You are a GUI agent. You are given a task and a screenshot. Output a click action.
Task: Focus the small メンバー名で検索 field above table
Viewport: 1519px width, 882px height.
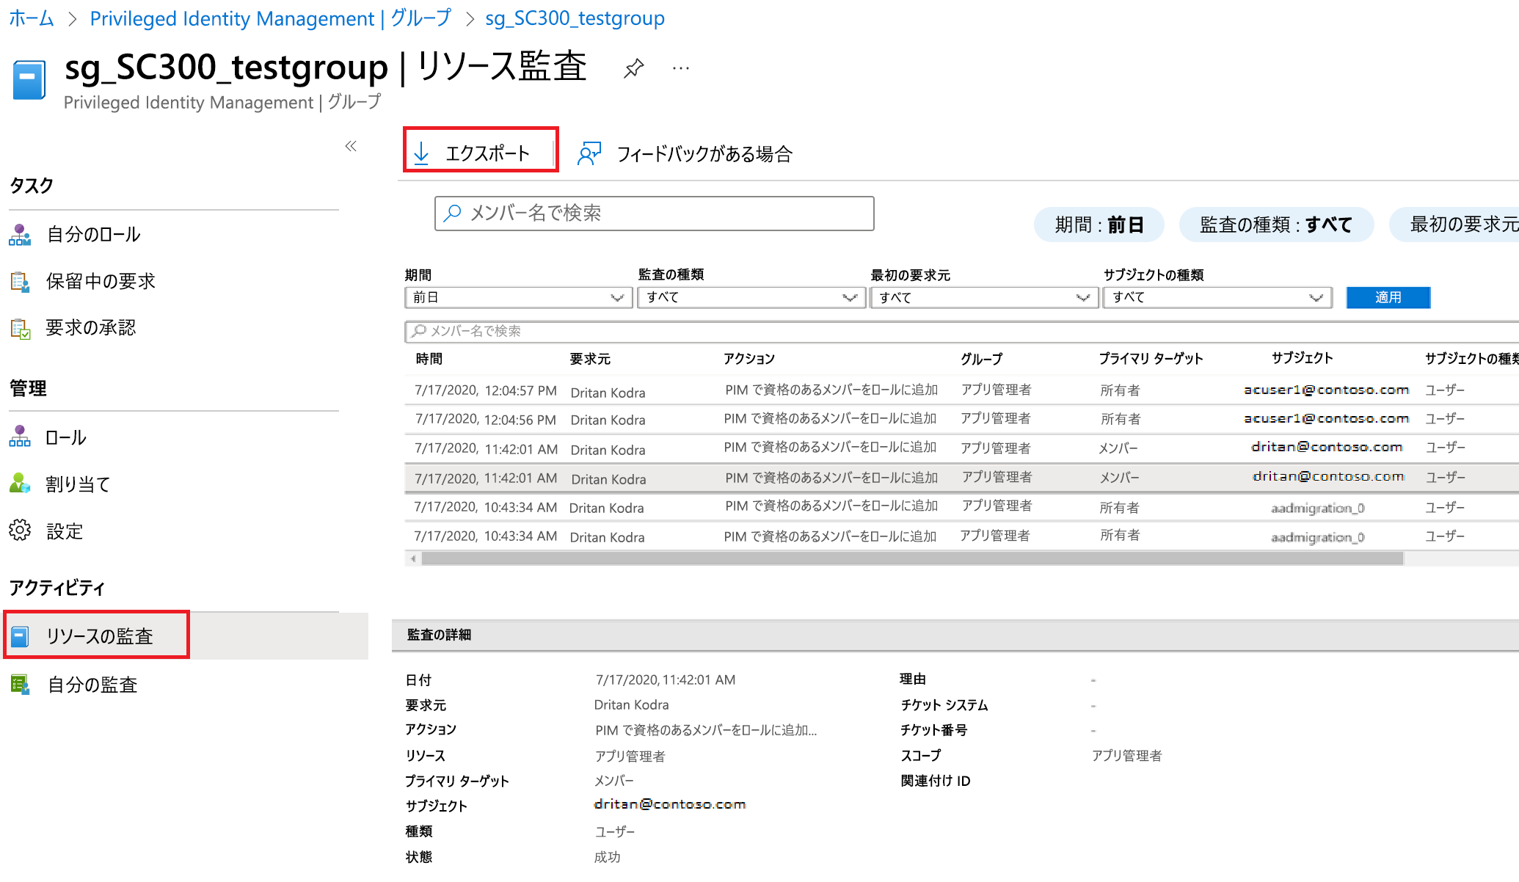(961, 331)
